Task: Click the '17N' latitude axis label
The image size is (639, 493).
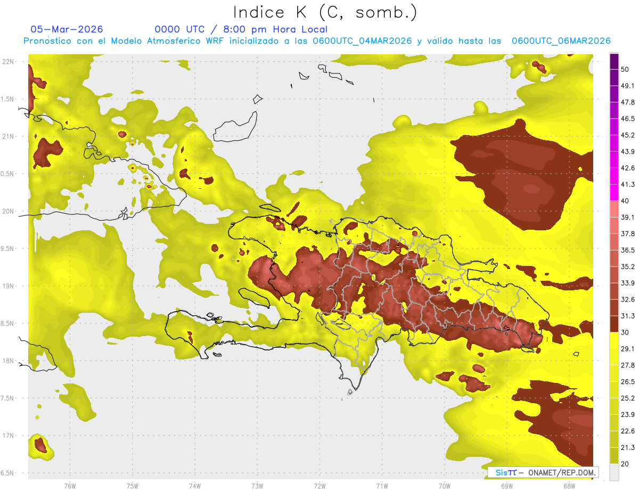Action: 8,436
